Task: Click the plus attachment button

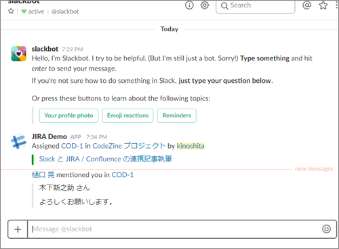Action: [x=18, y=229]
